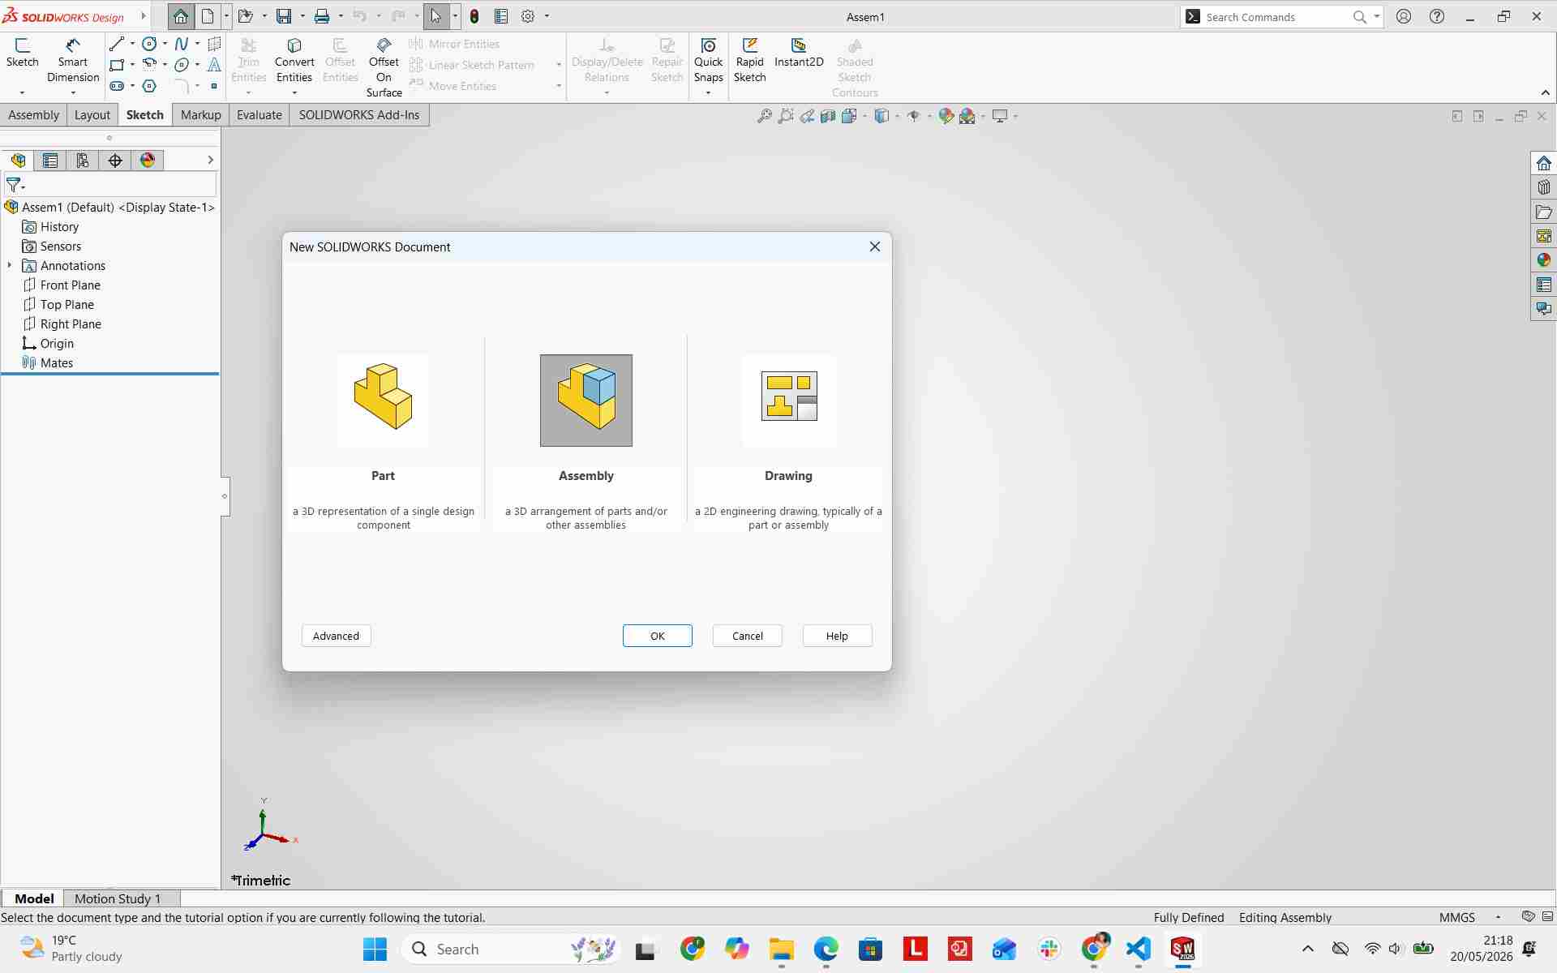
Task: Click the Edit Appearance icon
Action: [x=946, y=116]
